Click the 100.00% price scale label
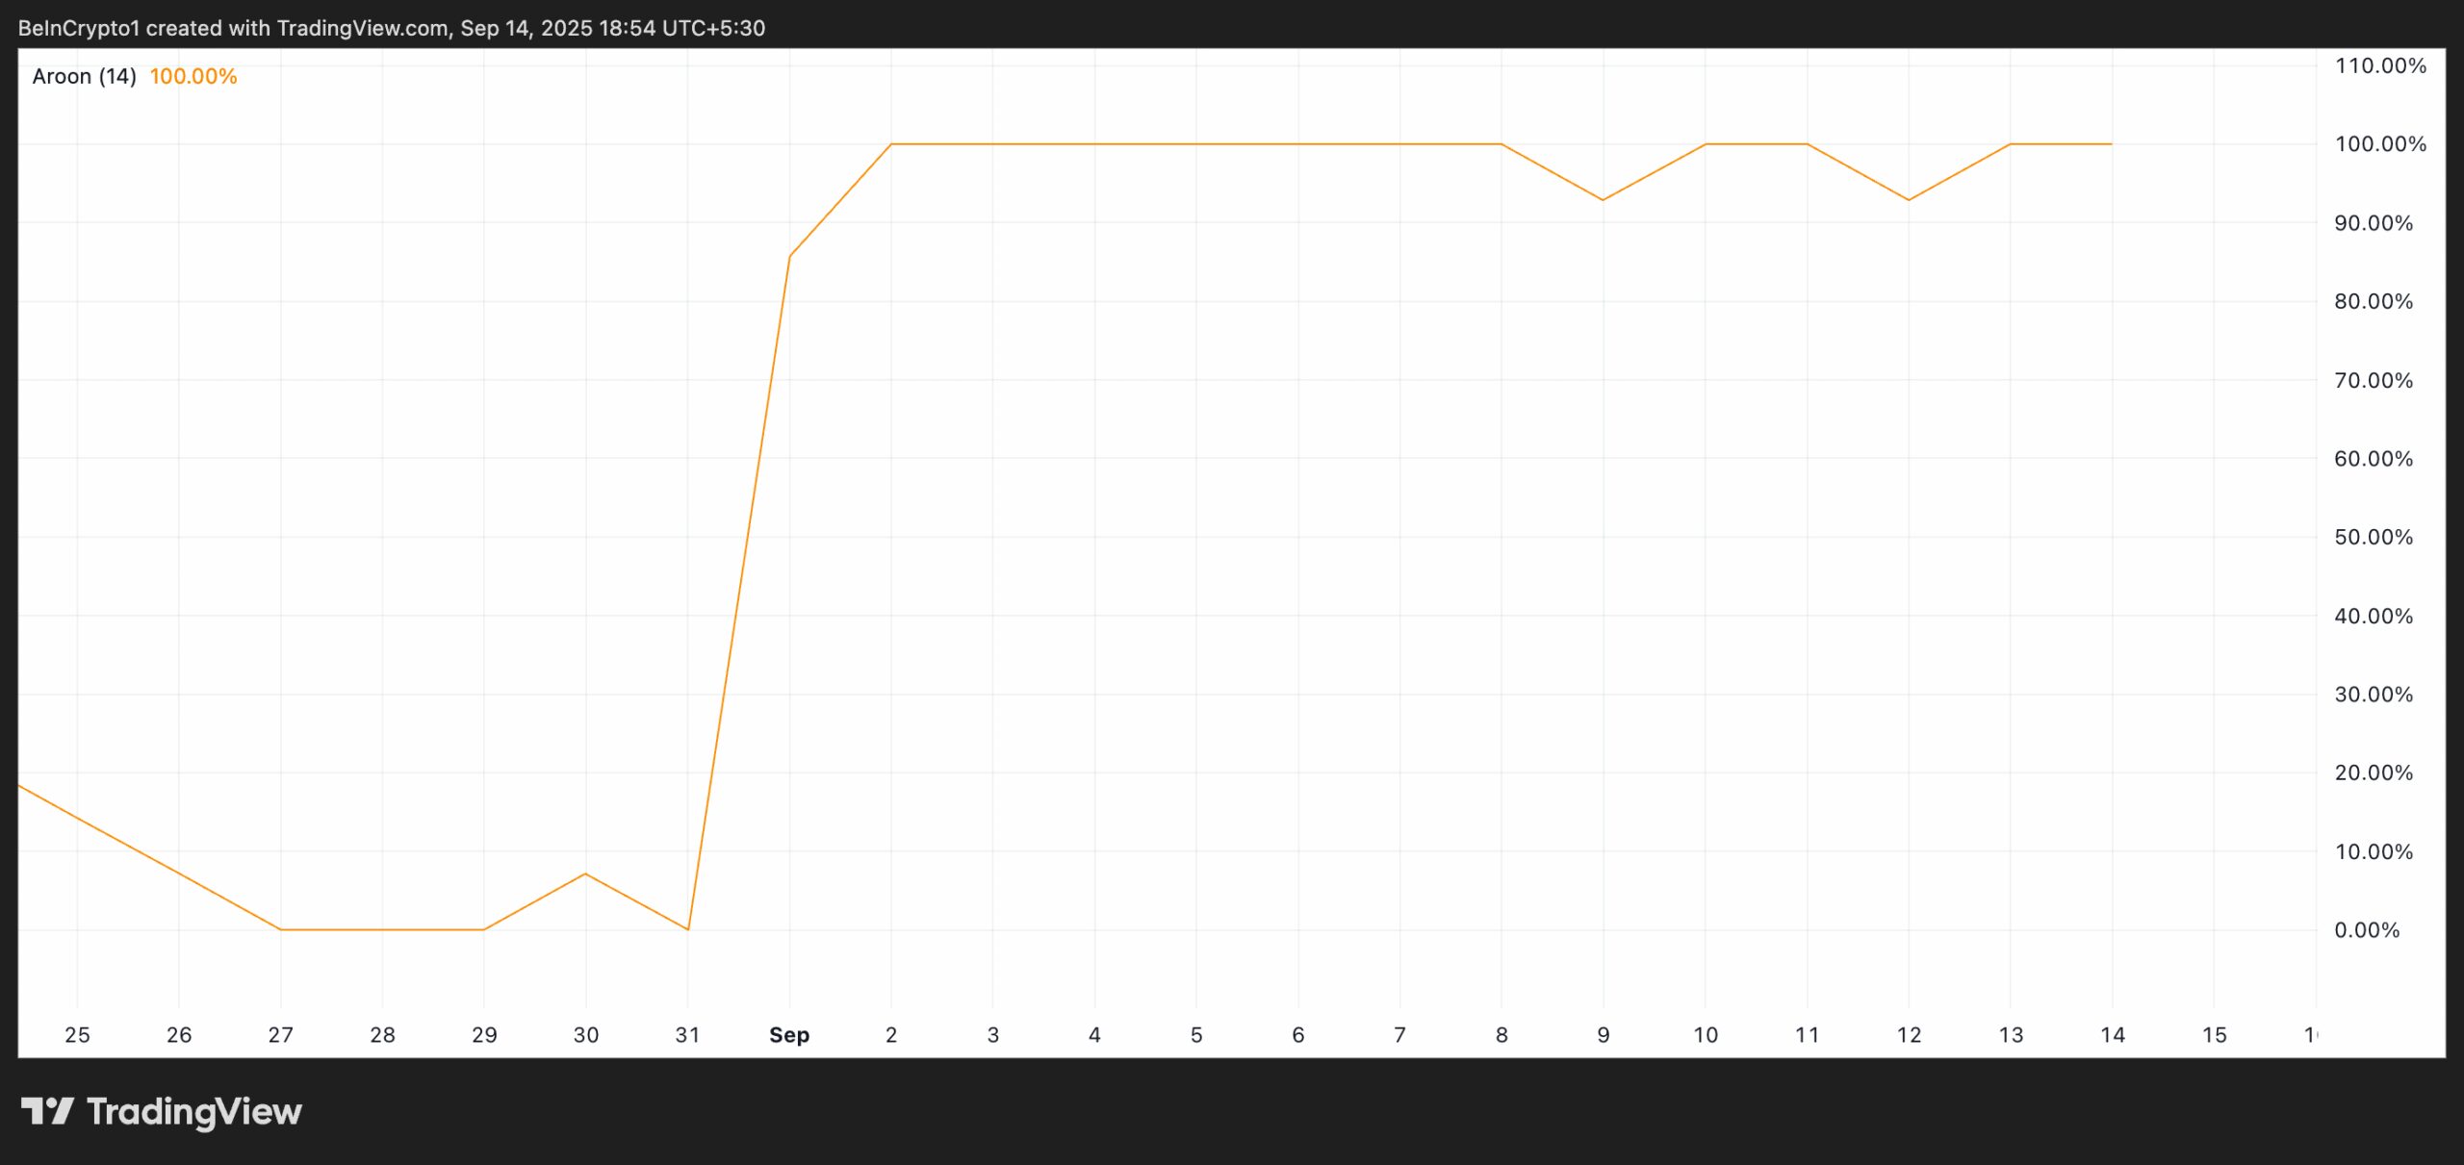Screen dimensions: 2464x1165 pos(2379,144)
